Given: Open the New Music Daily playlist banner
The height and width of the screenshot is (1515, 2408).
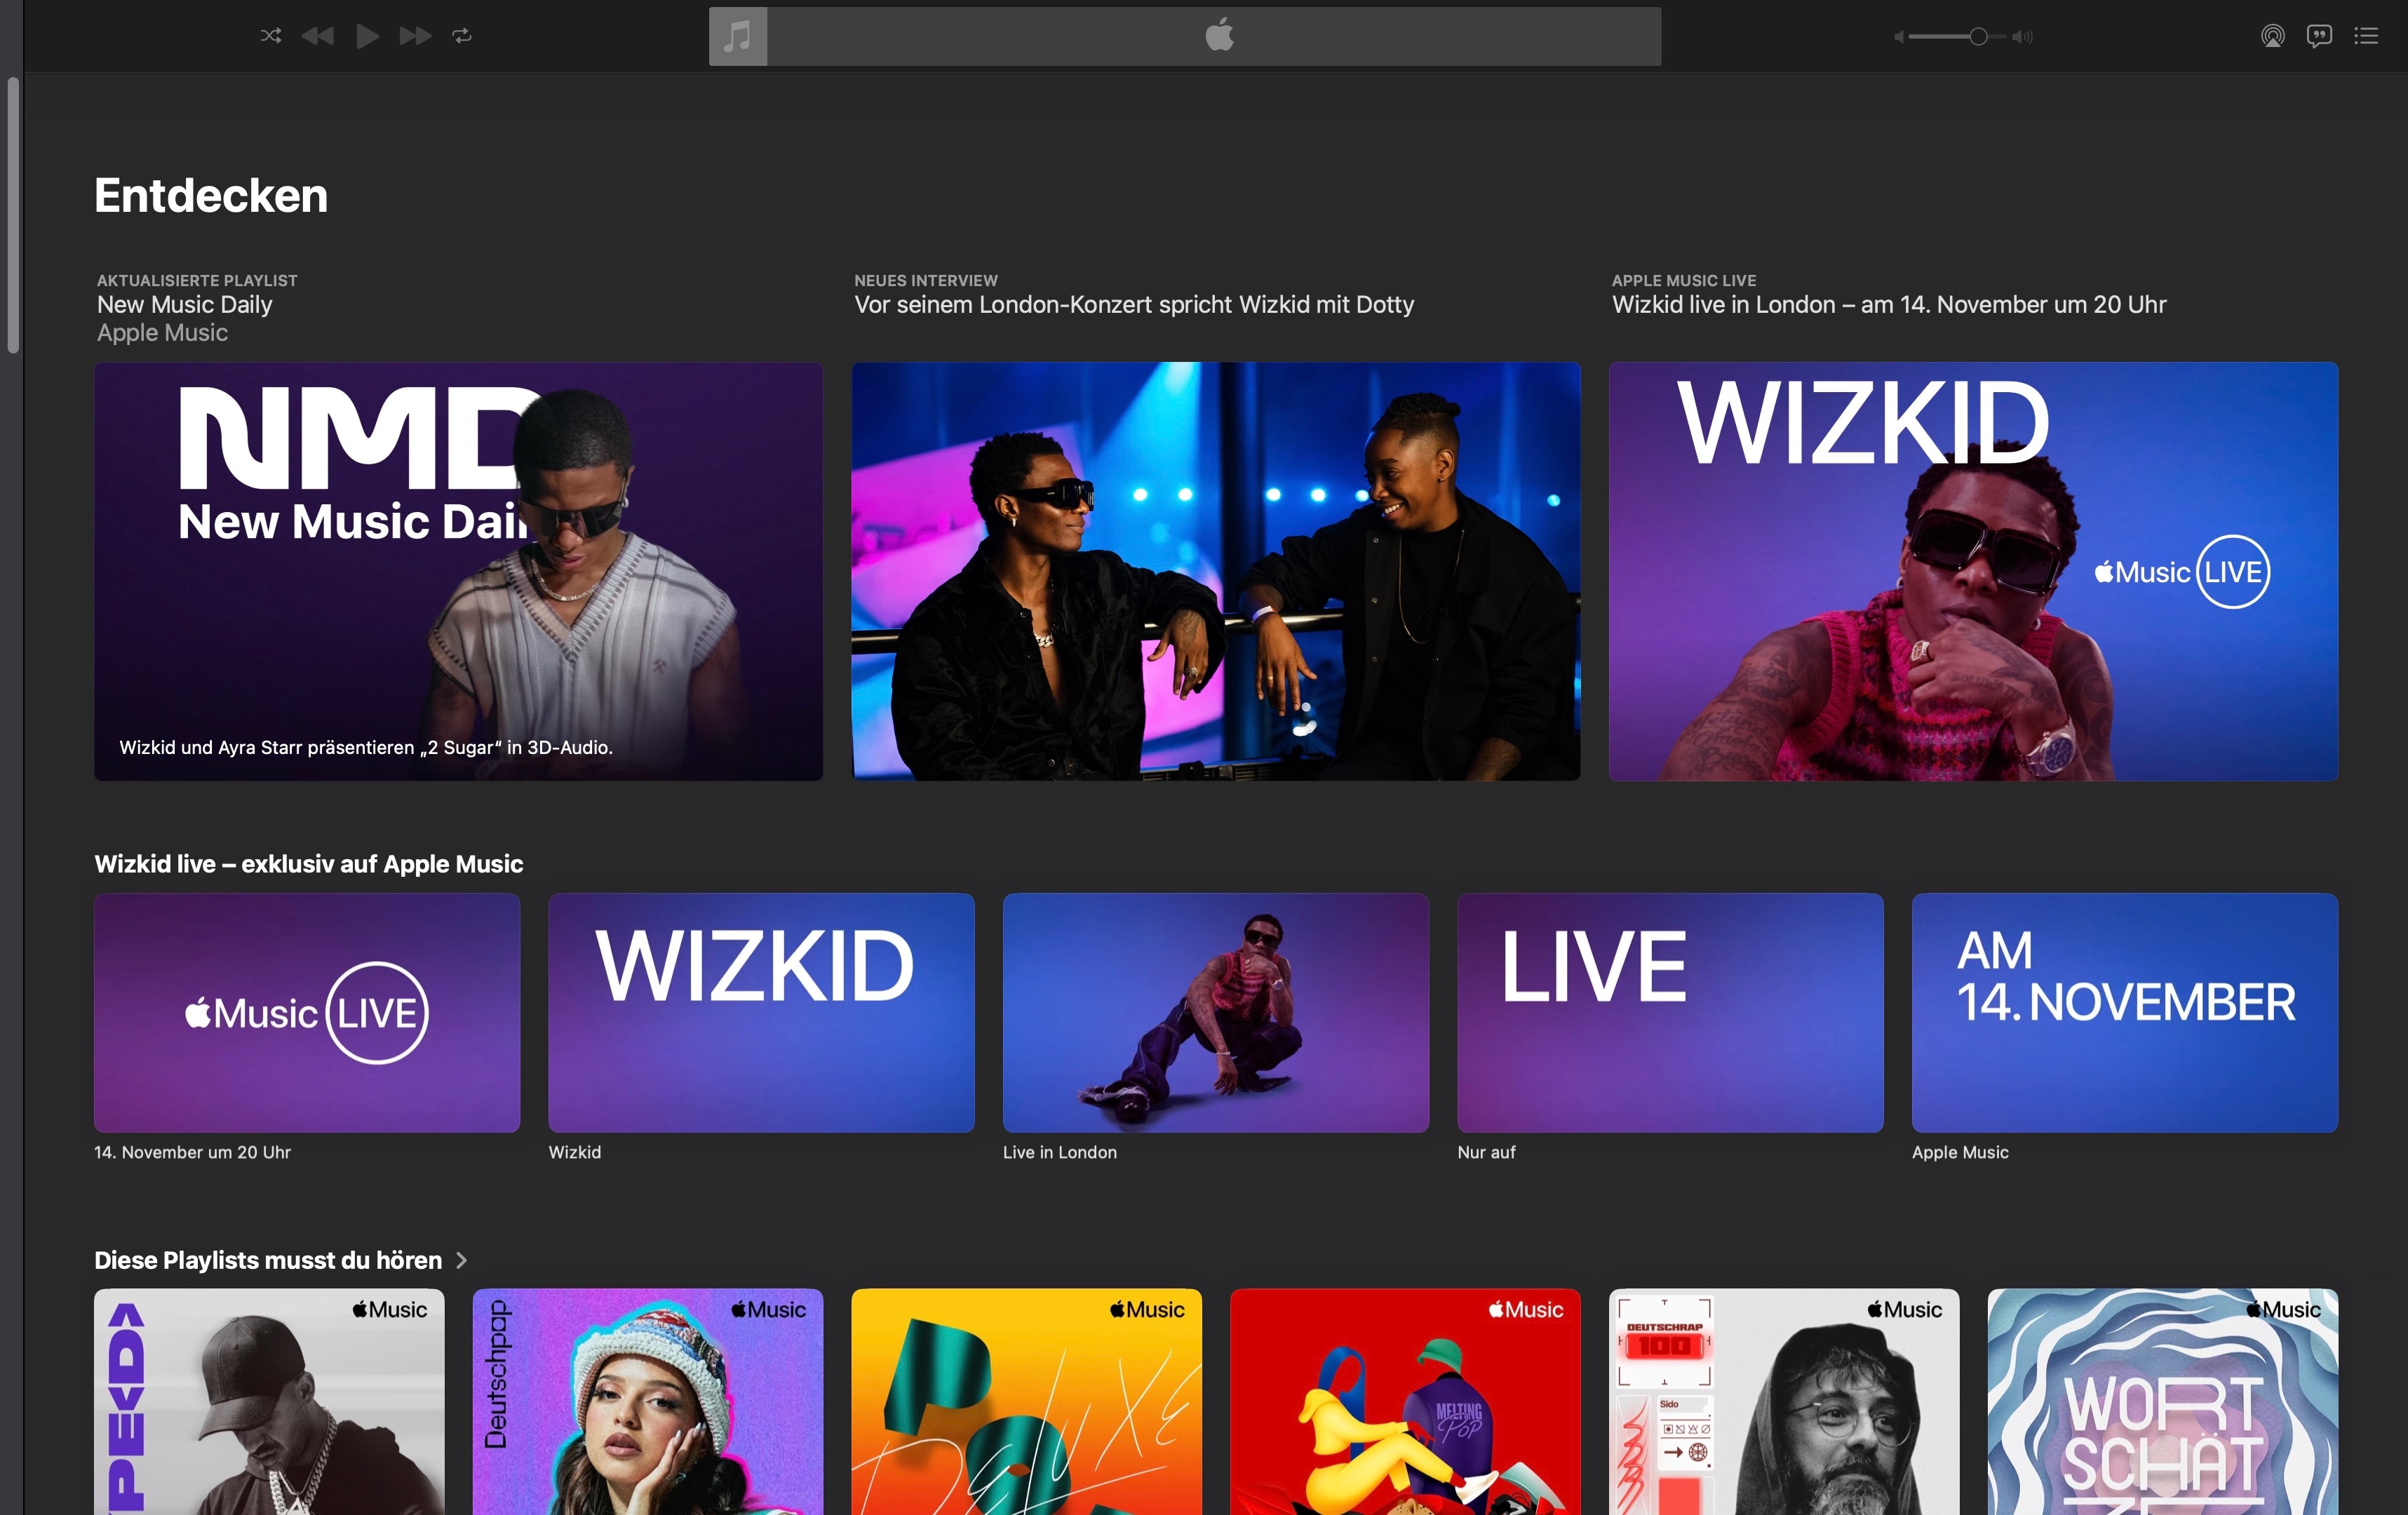Looking at the screenshot, I should pos(458,571).
